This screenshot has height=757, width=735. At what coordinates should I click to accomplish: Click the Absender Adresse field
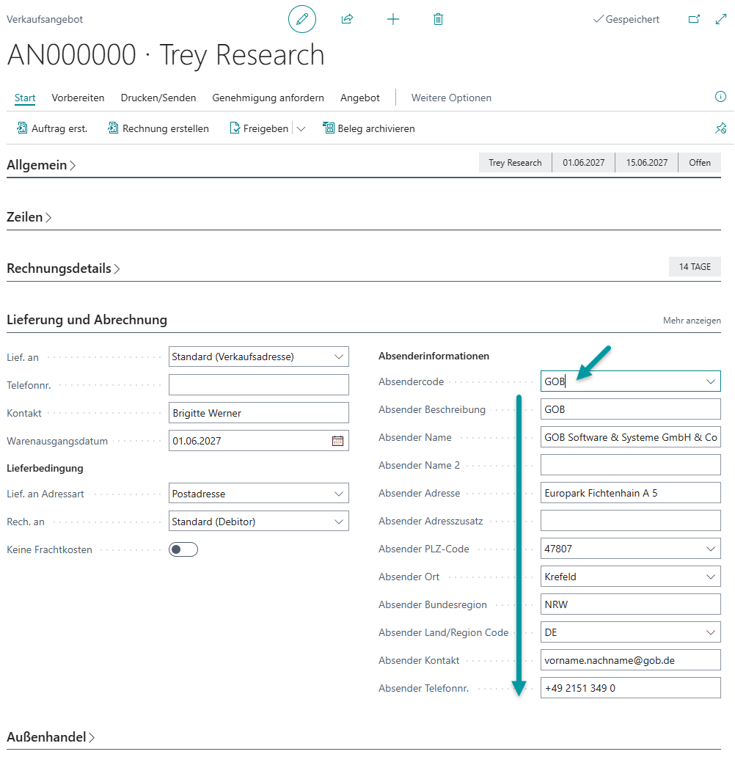[630, 493]
